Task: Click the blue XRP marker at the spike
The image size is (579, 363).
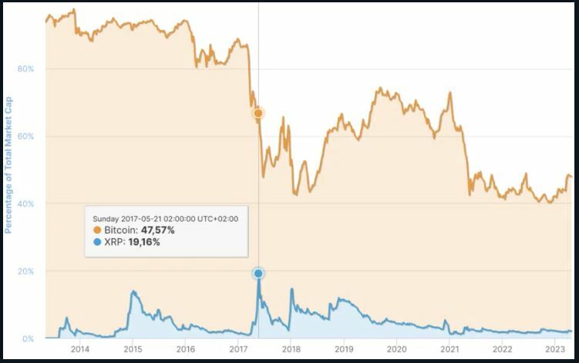Action: [258, 274]
